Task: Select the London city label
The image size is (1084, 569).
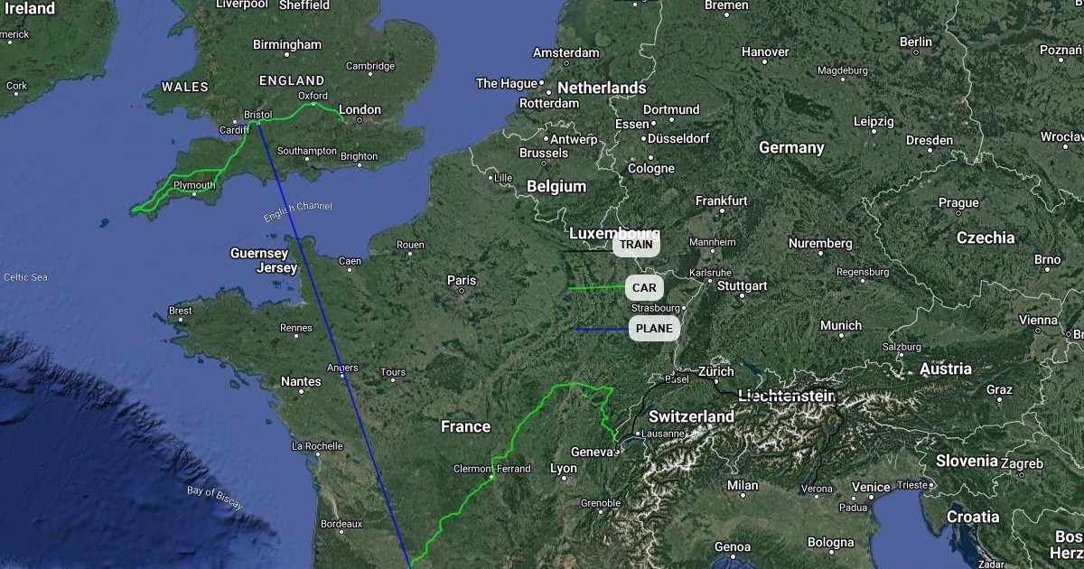Action: tap(360, 110)
